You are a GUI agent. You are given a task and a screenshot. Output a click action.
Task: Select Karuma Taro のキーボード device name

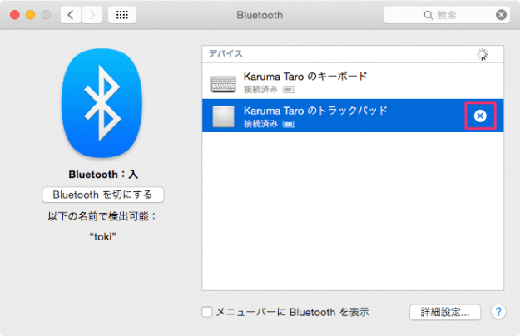[x=305, y=77]
